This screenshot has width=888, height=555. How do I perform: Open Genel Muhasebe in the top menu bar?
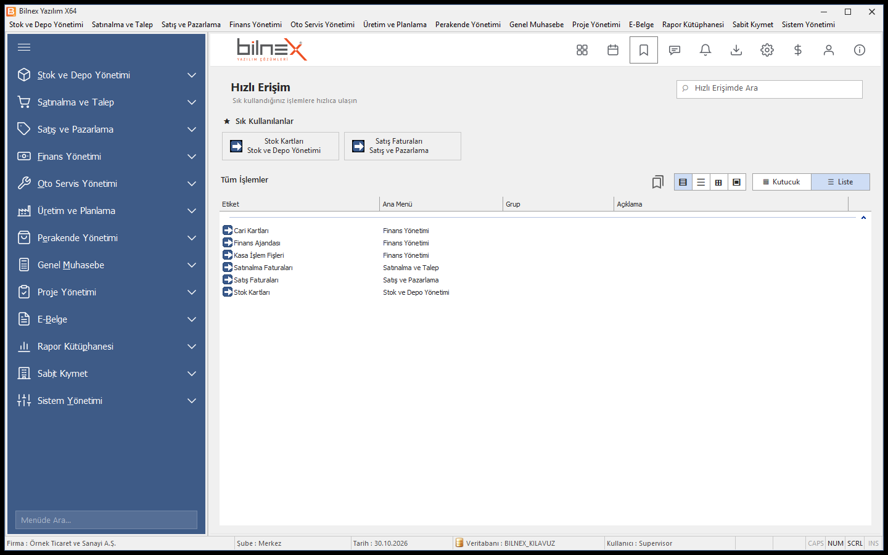click(x=536, y=25)
